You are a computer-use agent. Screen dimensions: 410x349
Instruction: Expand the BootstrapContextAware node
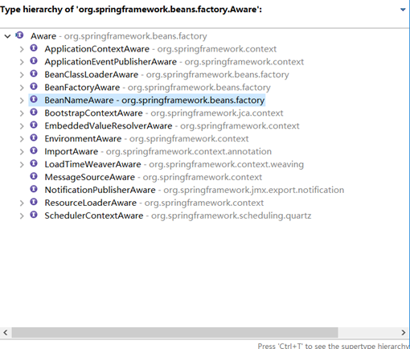point(22,113)
